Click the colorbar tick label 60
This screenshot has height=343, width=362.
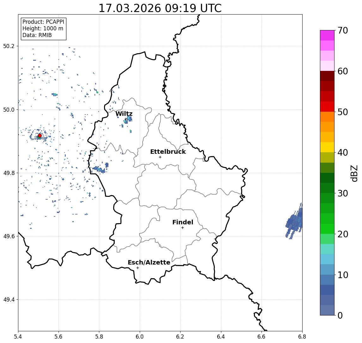coord(343,71)
